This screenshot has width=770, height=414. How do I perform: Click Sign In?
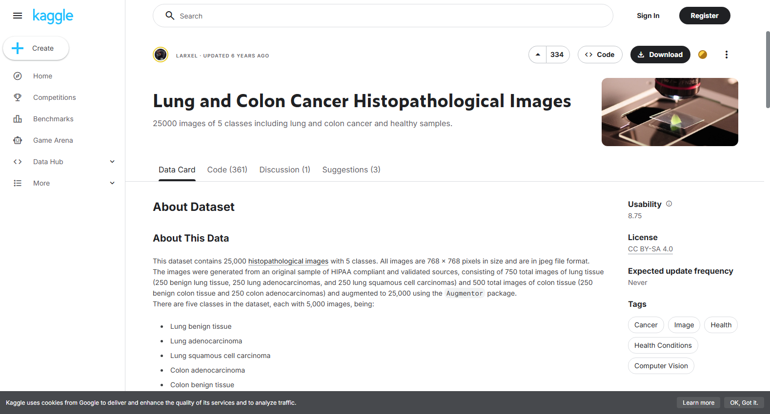pyautogui.click(x=648, y=16)
